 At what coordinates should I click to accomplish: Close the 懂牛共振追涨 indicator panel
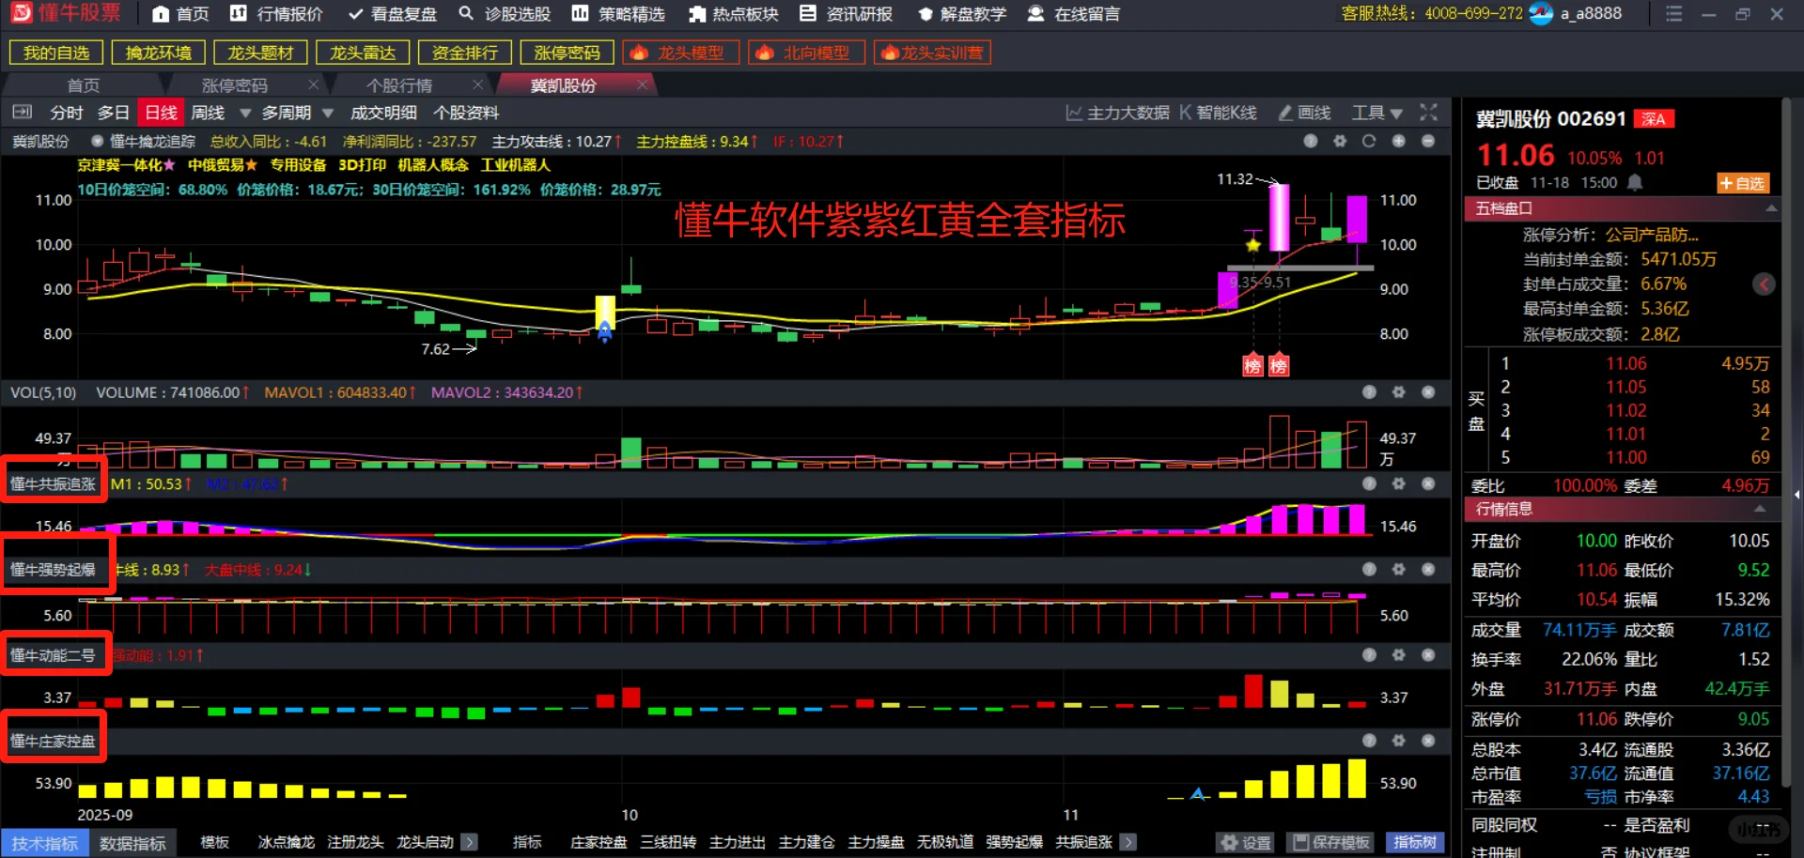(x=1428, y=484)
